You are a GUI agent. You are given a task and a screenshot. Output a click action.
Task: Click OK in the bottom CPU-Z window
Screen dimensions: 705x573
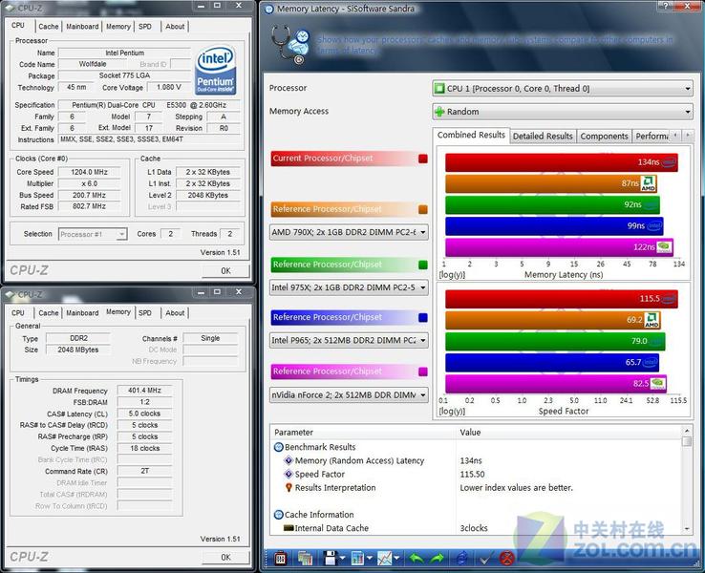225,558
